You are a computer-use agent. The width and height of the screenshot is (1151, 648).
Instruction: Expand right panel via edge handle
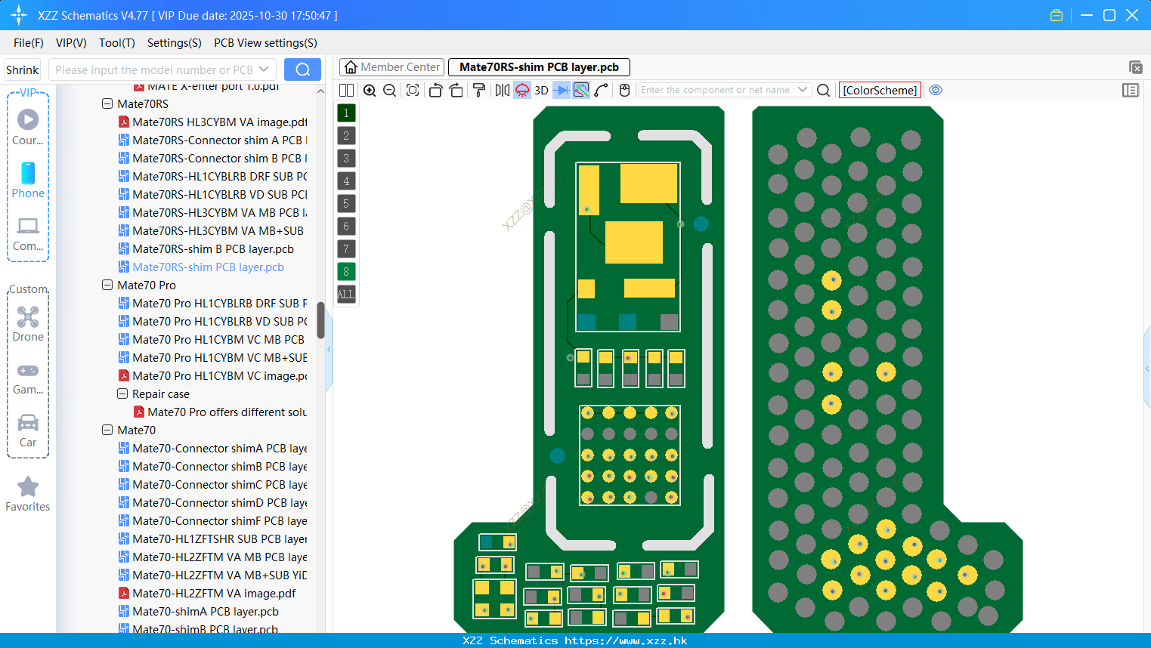pyautogui.click(x=1147, y=369)
